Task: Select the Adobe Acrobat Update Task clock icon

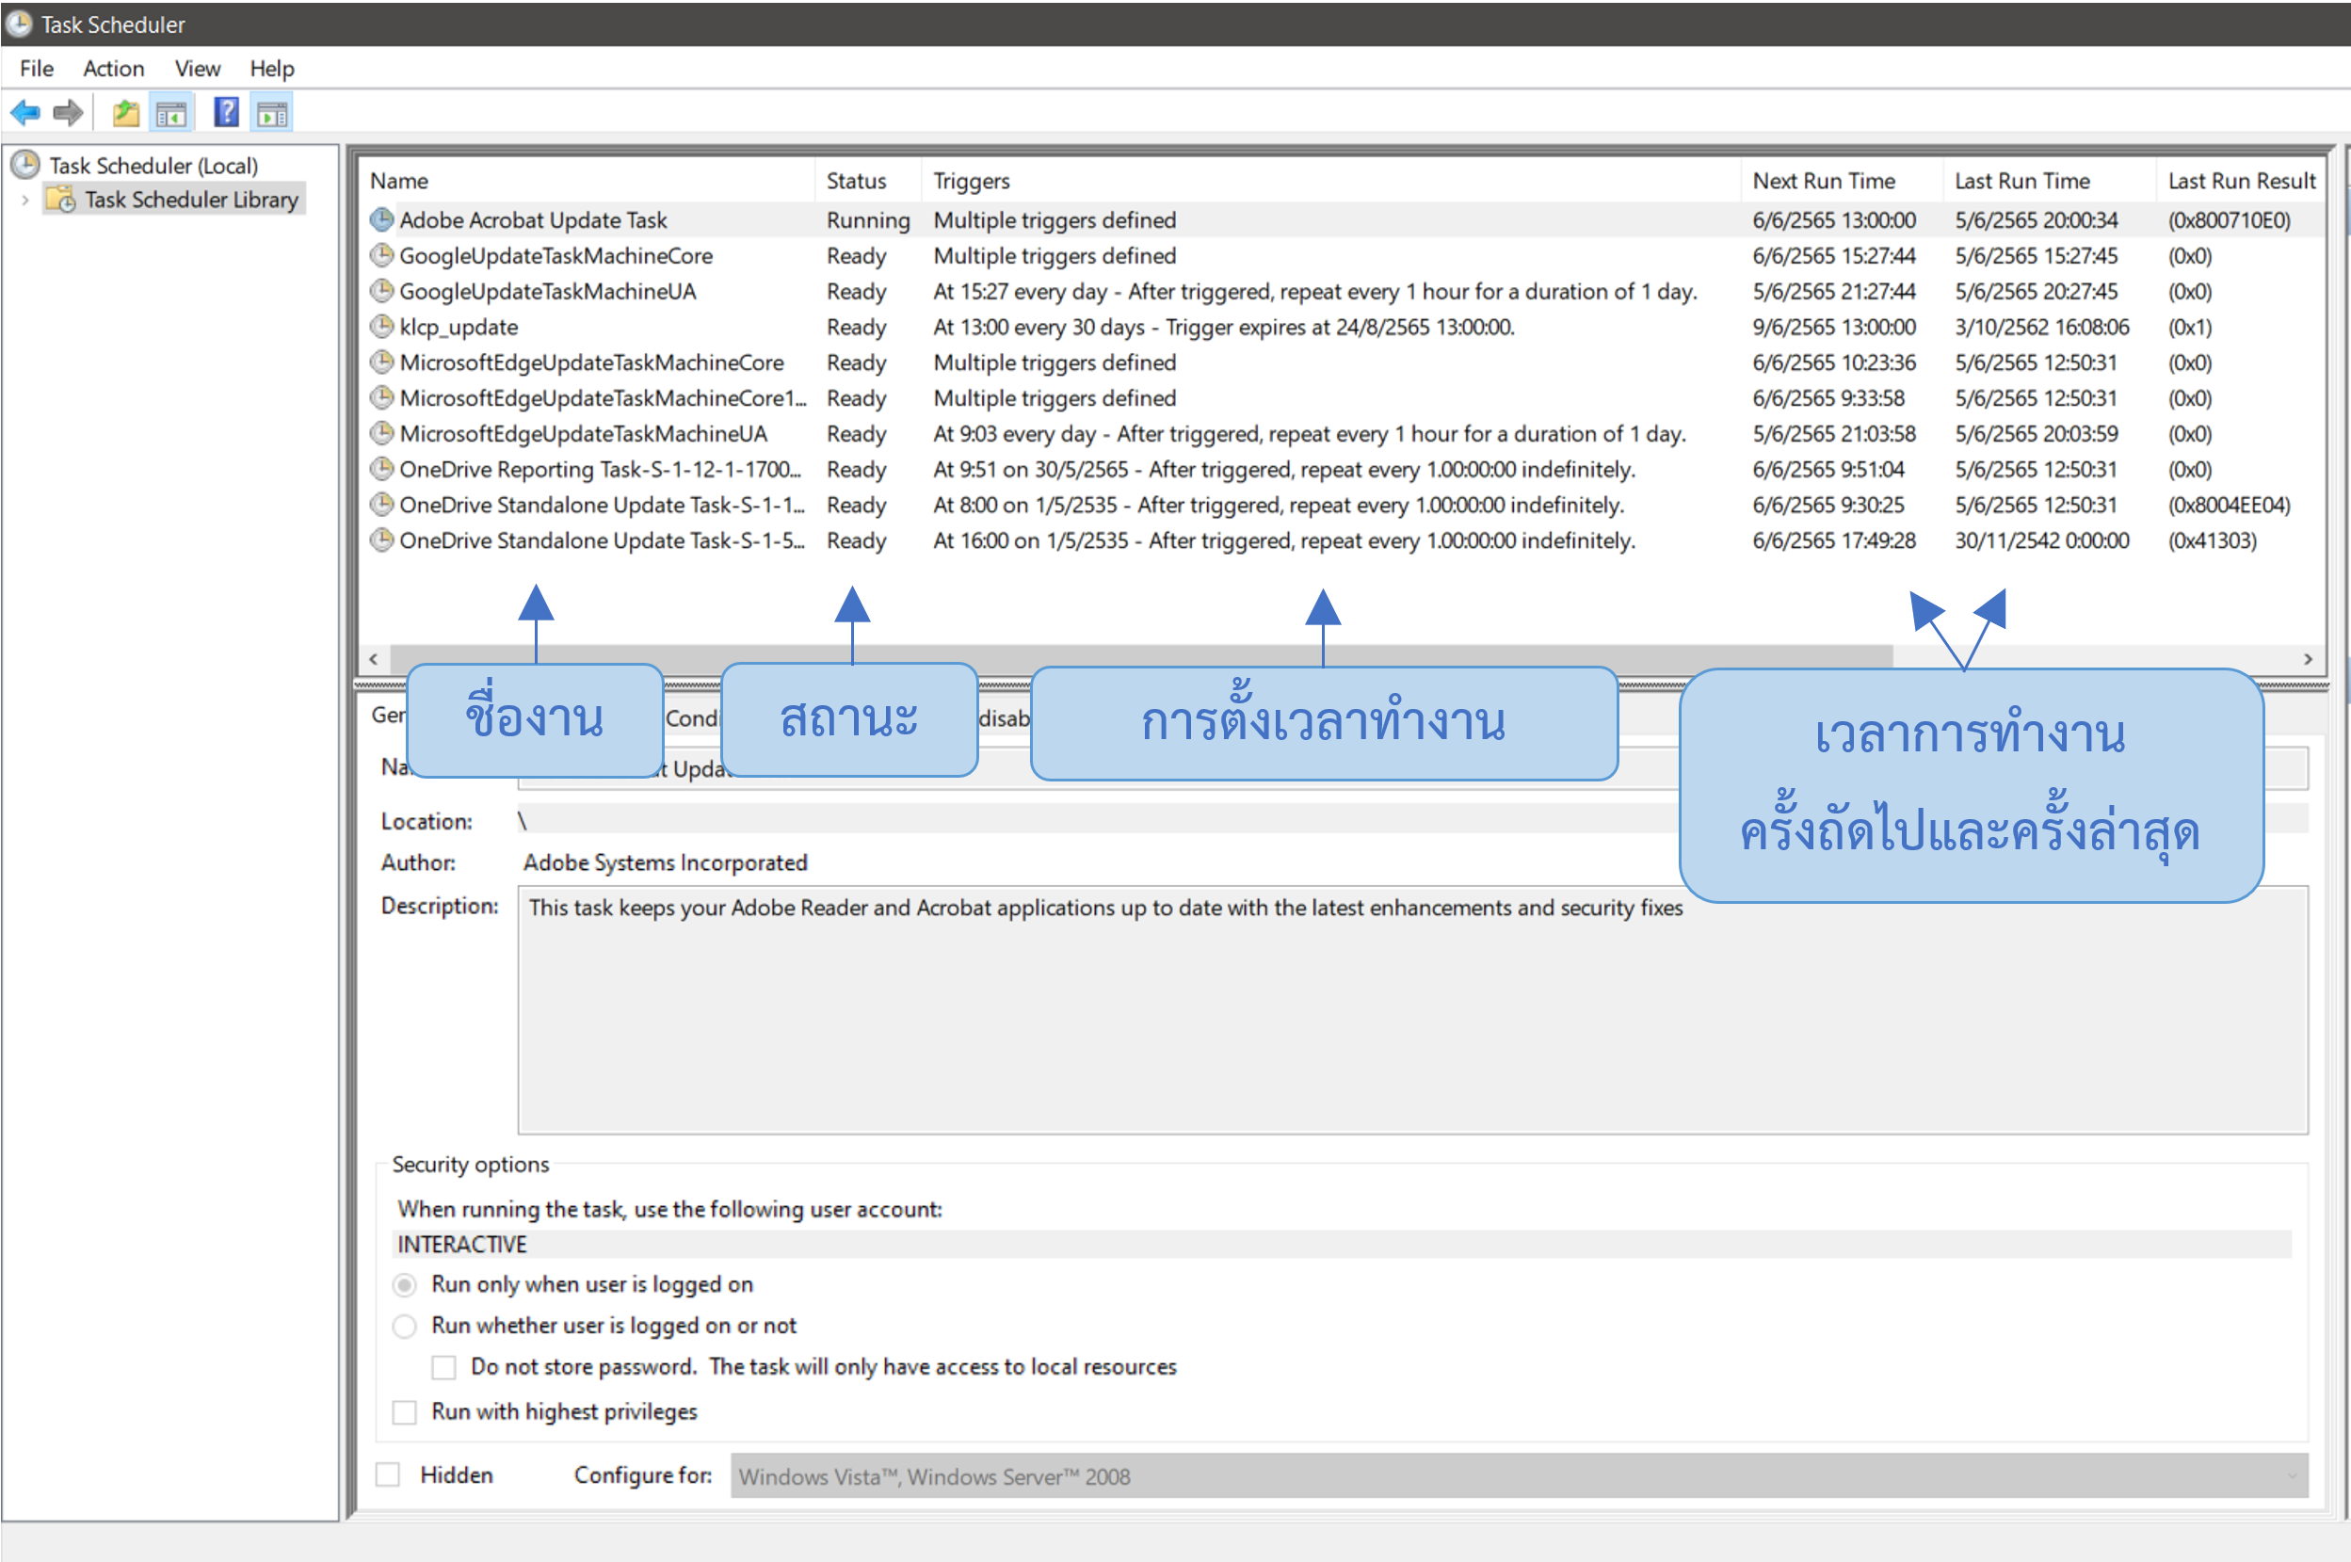Action: point(381,219)
